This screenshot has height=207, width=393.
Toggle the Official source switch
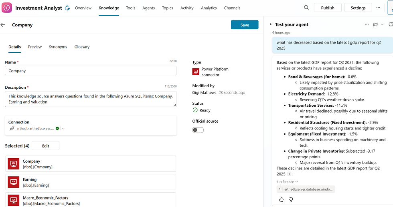point(198,130)
